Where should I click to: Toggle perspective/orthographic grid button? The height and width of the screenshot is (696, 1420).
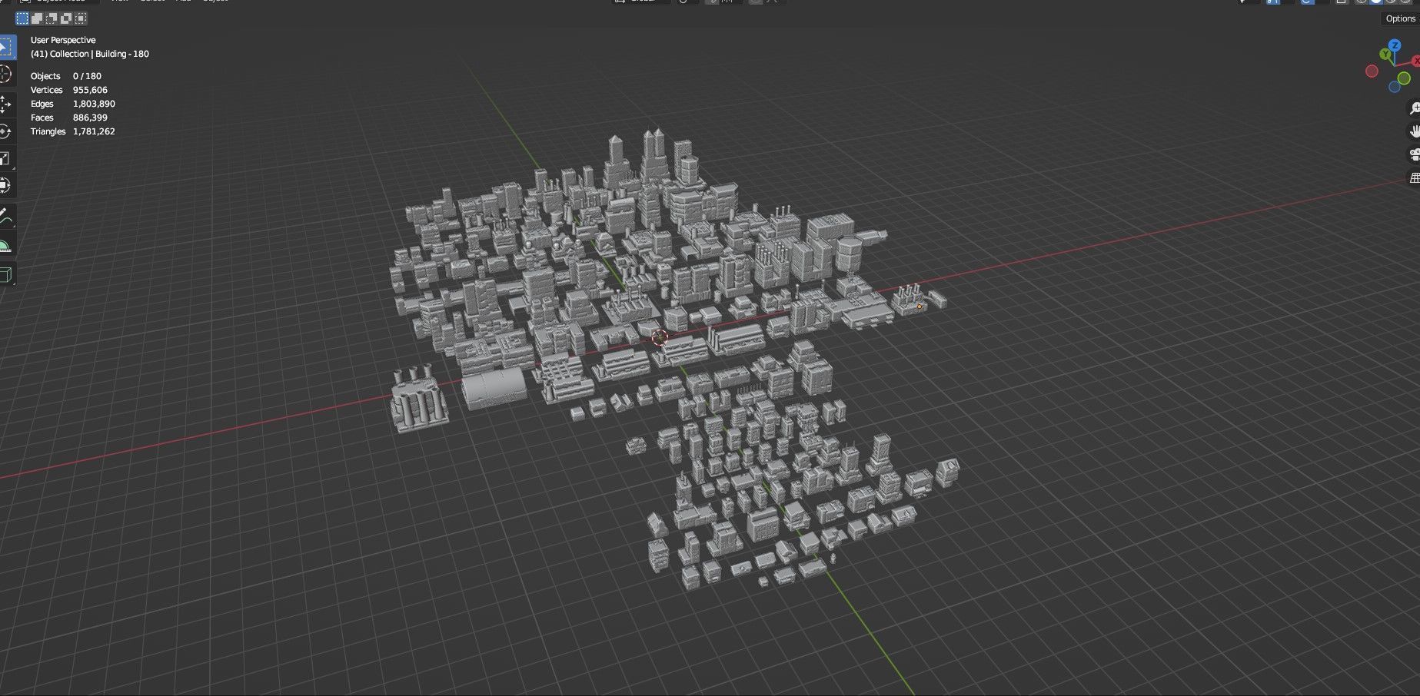[1414, 178]
